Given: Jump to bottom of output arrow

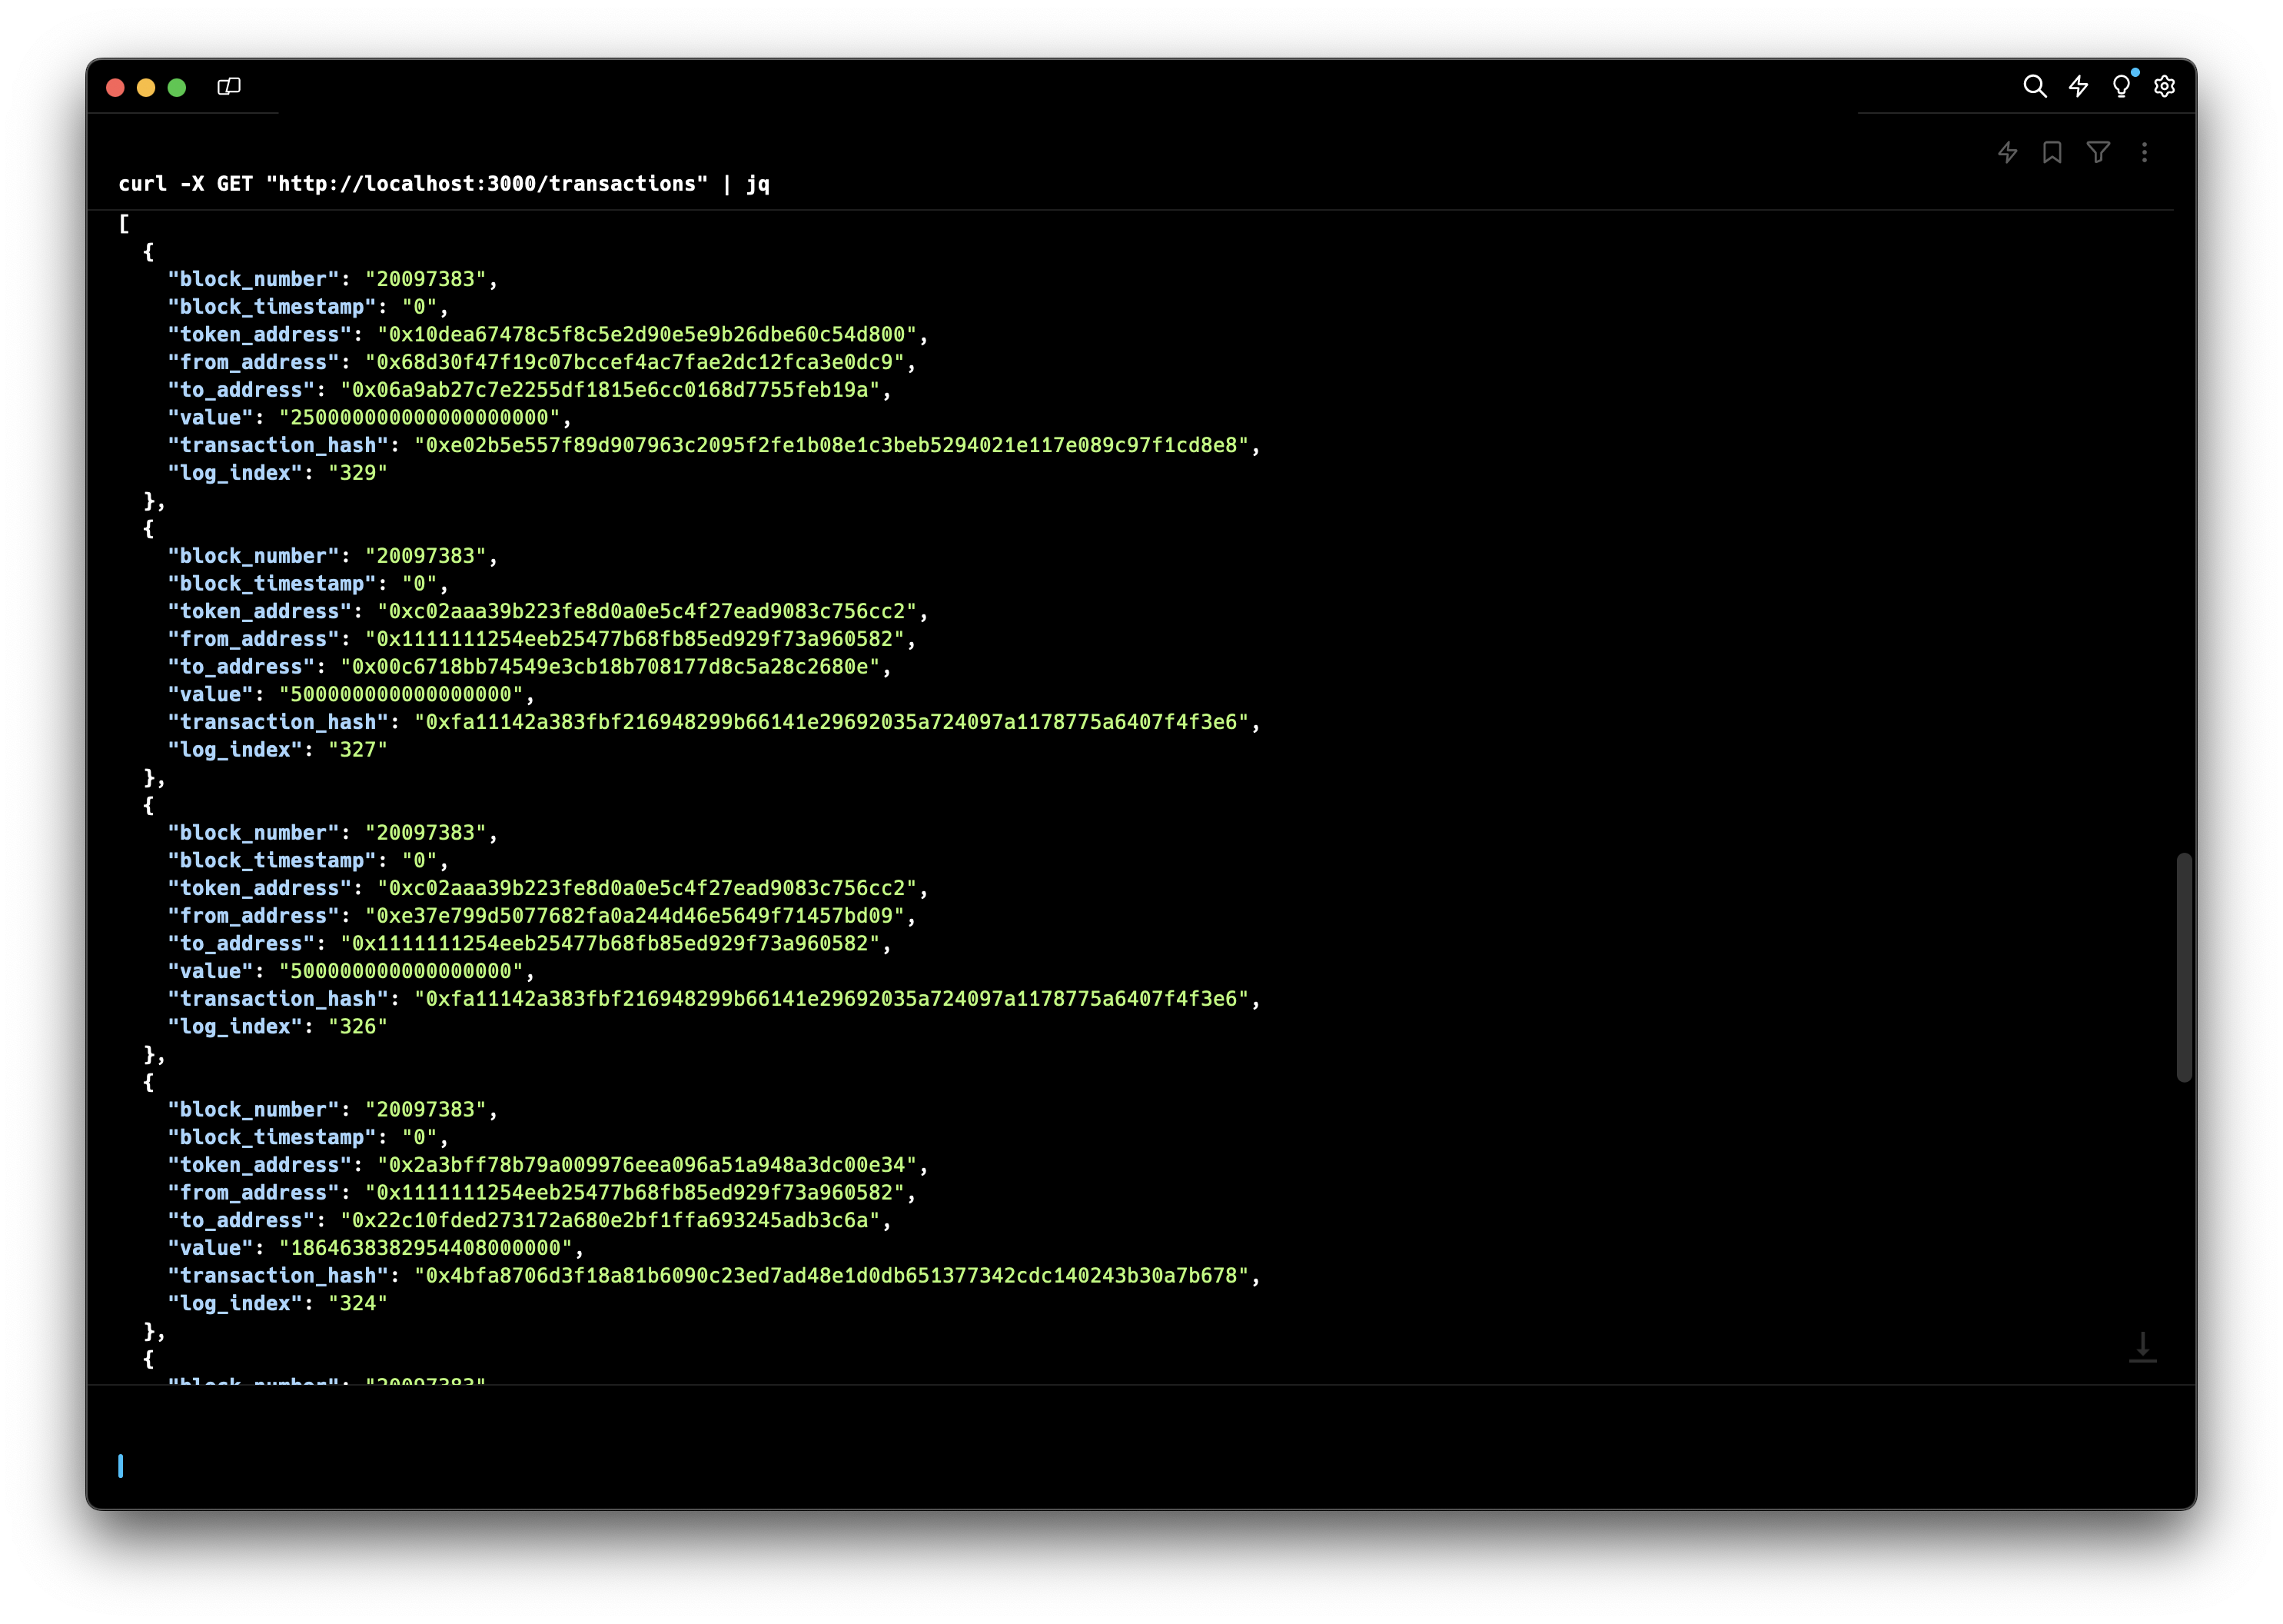Looking at the screenshot, I should 2142,1347.
